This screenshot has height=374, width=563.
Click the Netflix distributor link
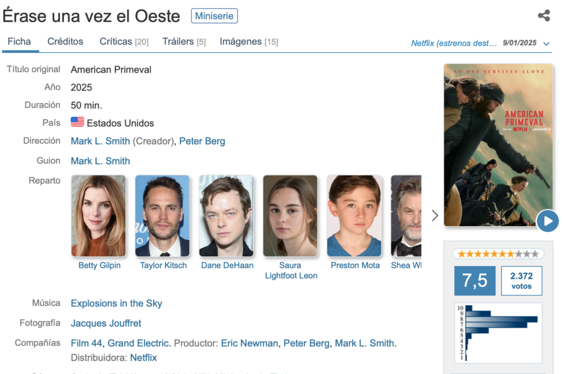pyautogui.click(x=143, y=358)
